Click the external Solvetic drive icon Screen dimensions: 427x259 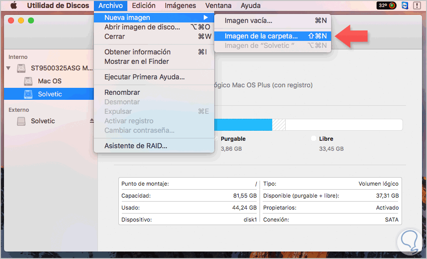pos(21,121)
